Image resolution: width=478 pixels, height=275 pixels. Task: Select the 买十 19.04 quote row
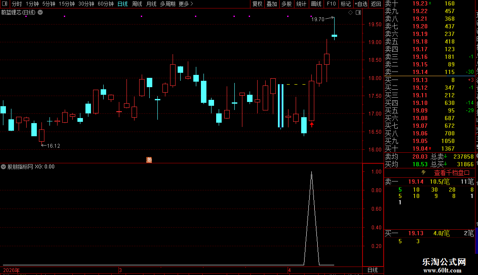(429, 148)
